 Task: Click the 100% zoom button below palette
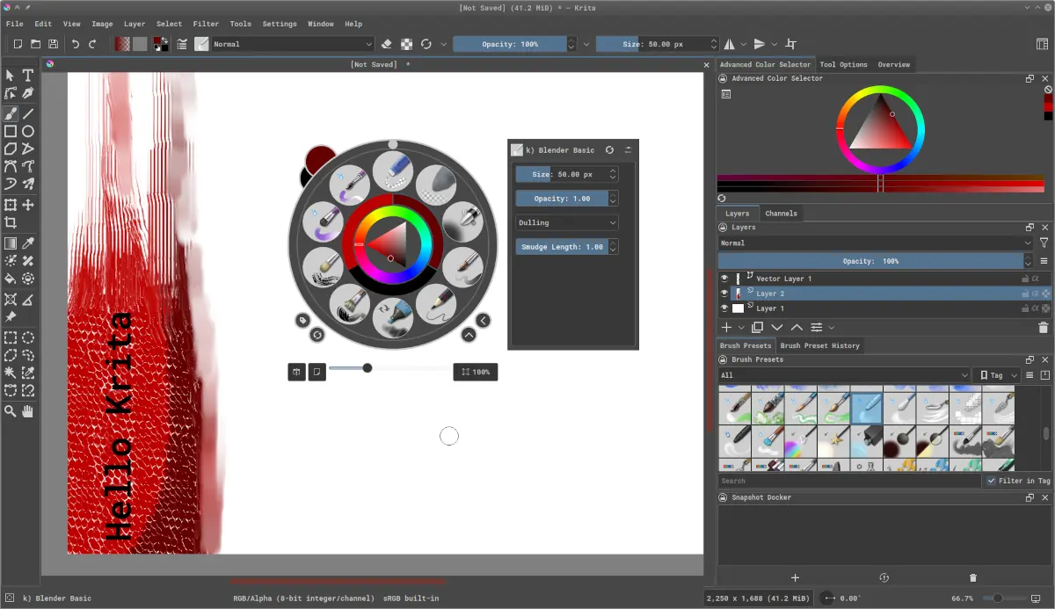coord(475,372)
